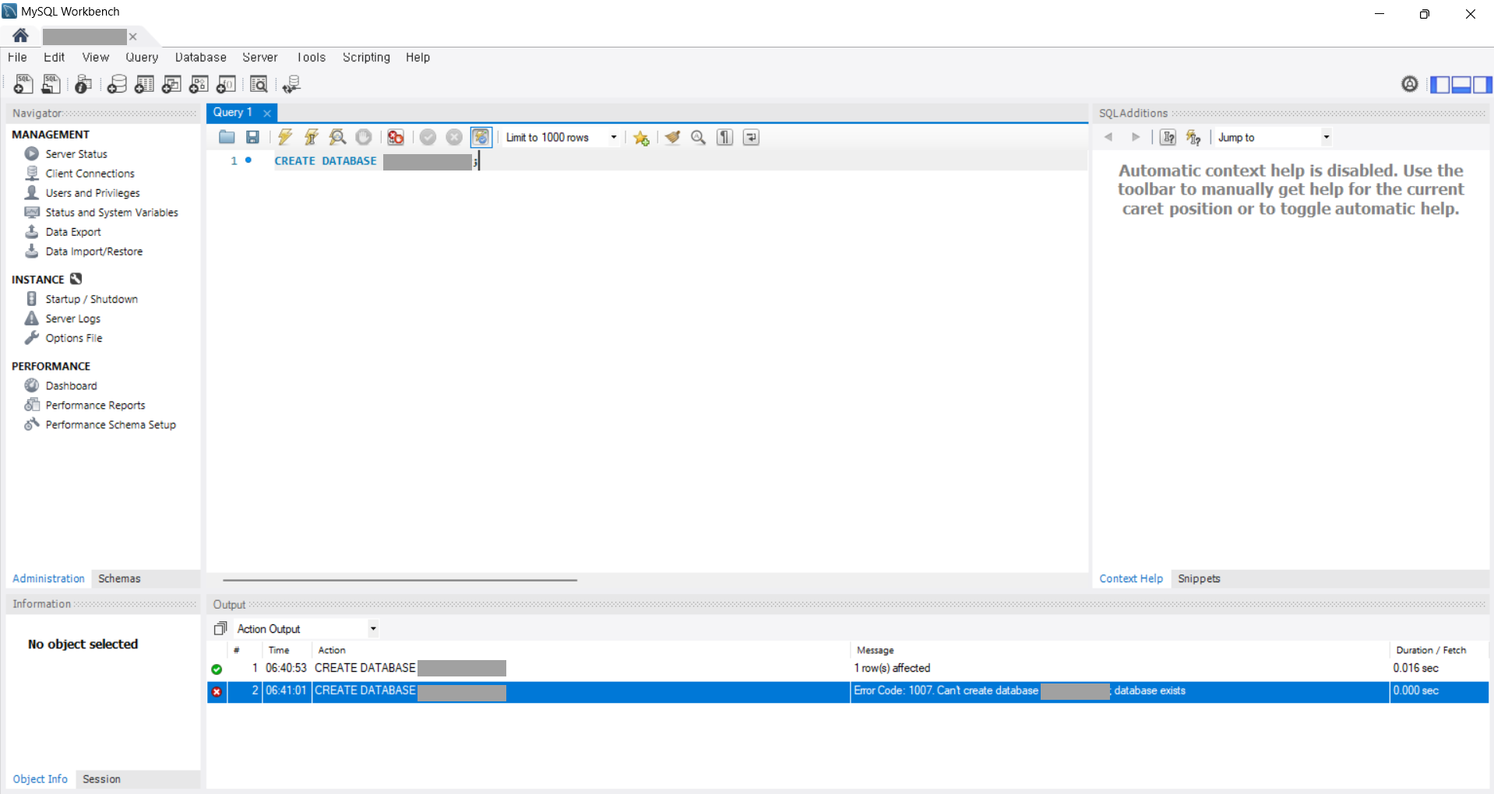
Task: Open Server Status in Navigator
Action: pos(76,154)
